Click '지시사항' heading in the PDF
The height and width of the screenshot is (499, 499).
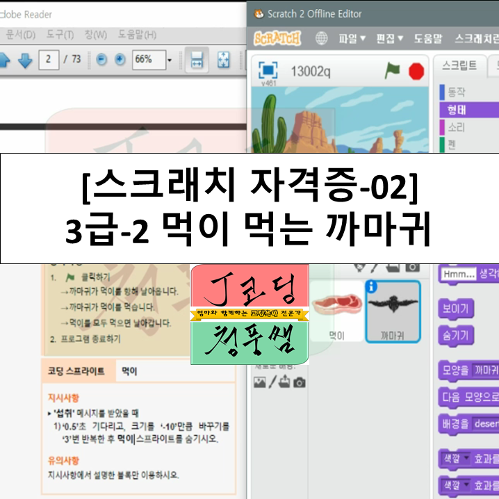[63, 398]
